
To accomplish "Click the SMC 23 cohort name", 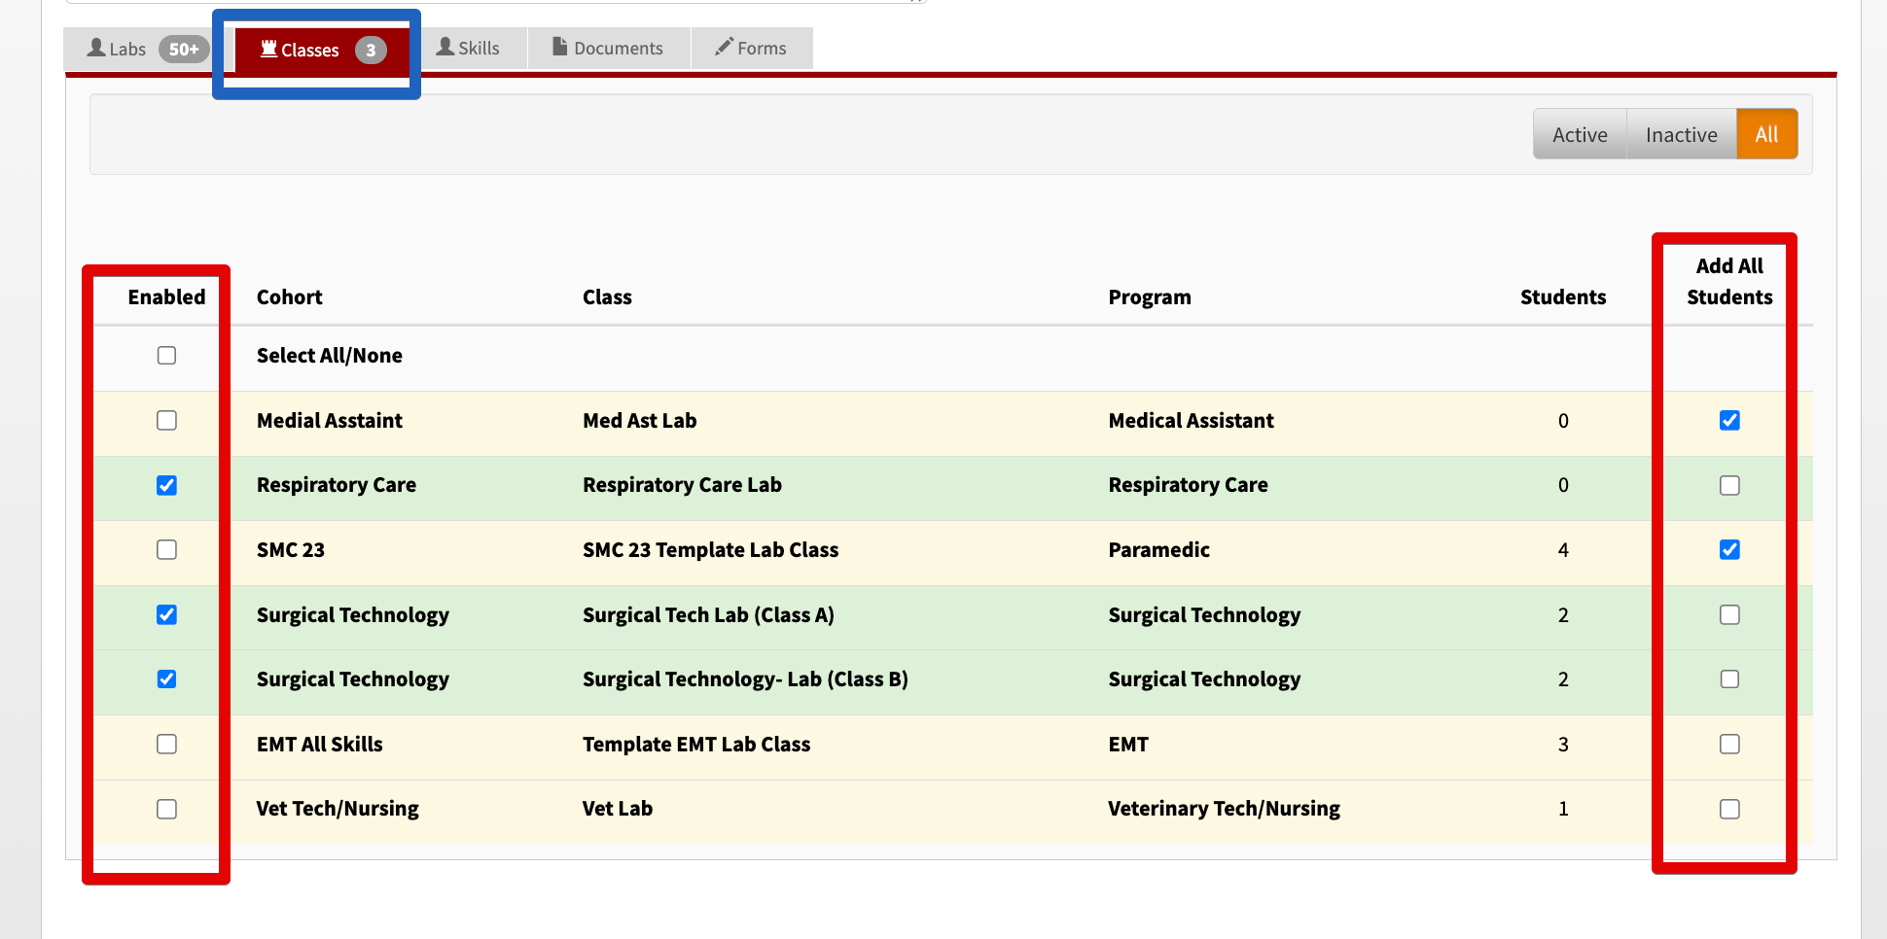I will (x=291, y=549).
